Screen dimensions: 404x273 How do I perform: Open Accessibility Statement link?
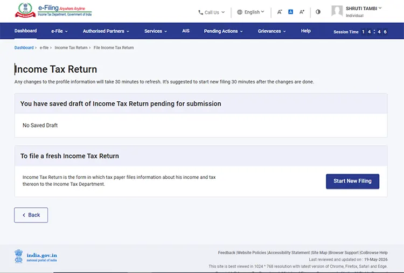[x=289, y=253]
